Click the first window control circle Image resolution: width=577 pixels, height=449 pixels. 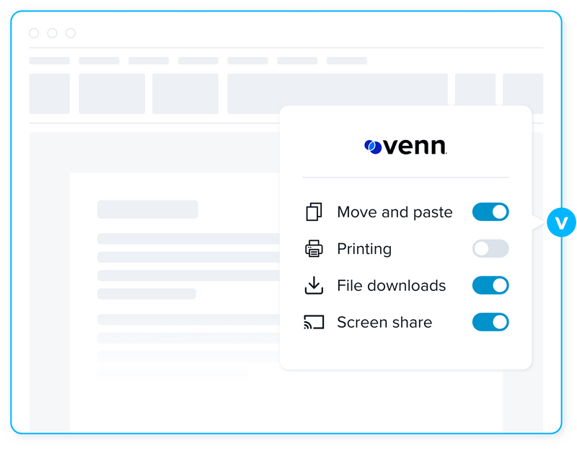34,33
